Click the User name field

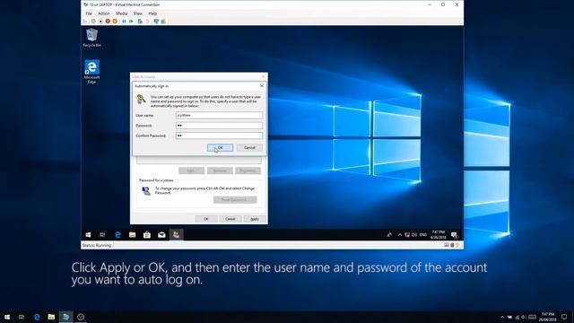tap(219, 115)
